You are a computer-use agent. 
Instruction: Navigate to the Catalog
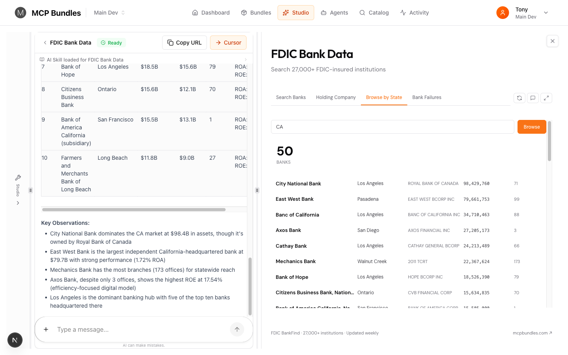(374, 13)
